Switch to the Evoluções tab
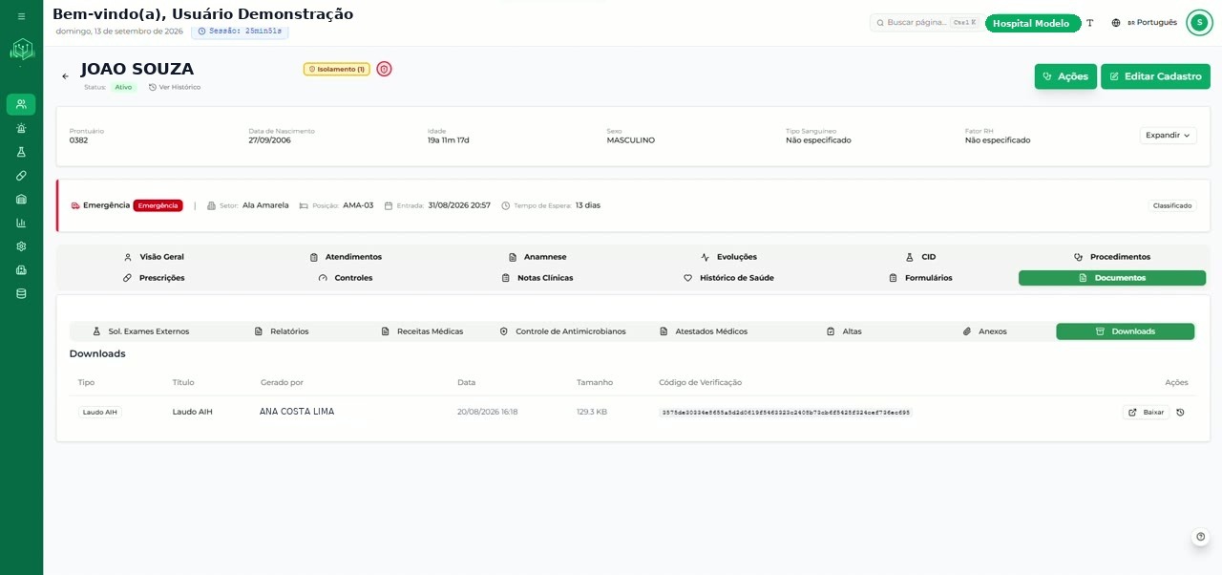The image size is (1222, 575). click(729, 257)
